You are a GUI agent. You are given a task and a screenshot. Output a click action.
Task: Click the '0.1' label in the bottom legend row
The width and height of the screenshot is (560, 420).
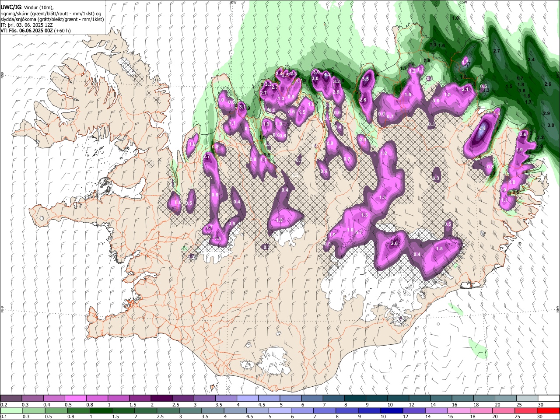coord(3,416)
